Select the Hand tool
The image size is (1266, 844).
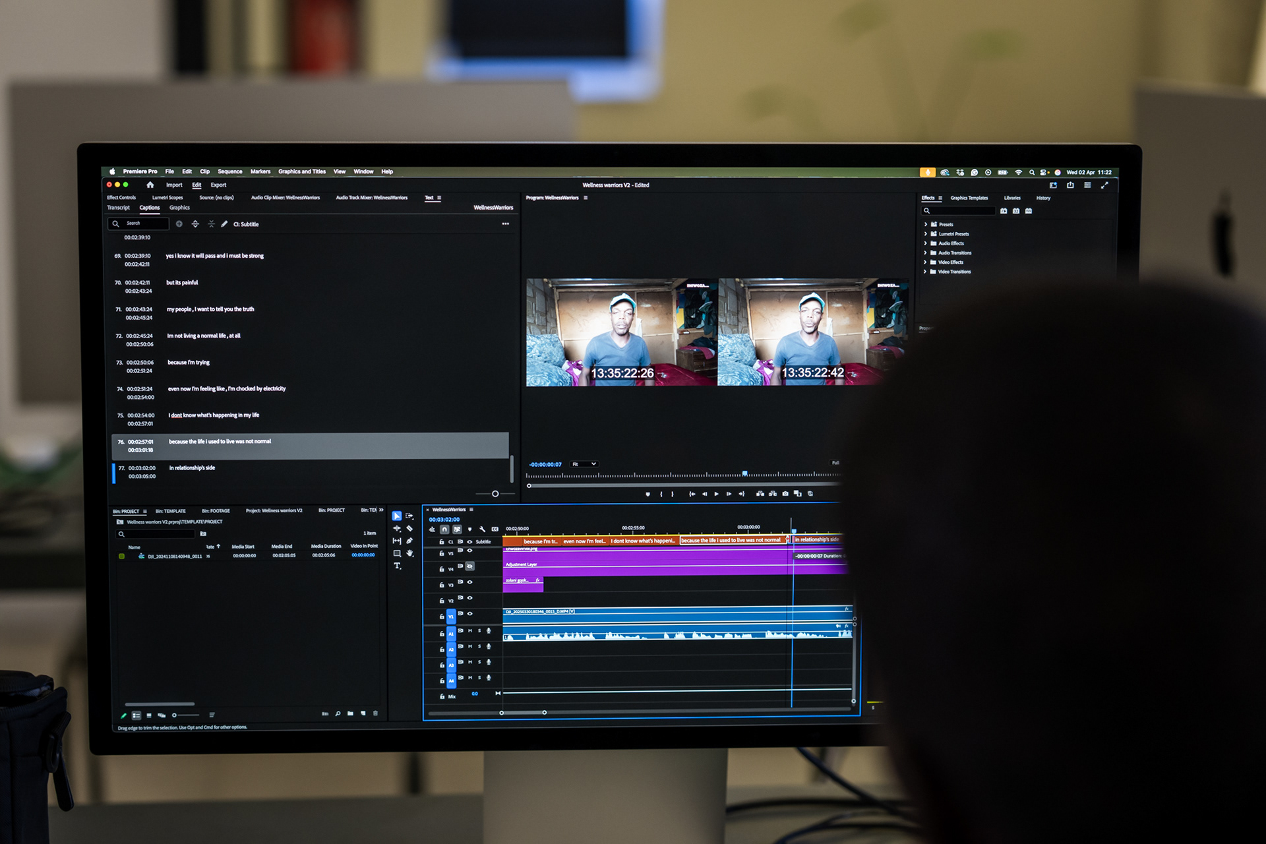(409, 553)
